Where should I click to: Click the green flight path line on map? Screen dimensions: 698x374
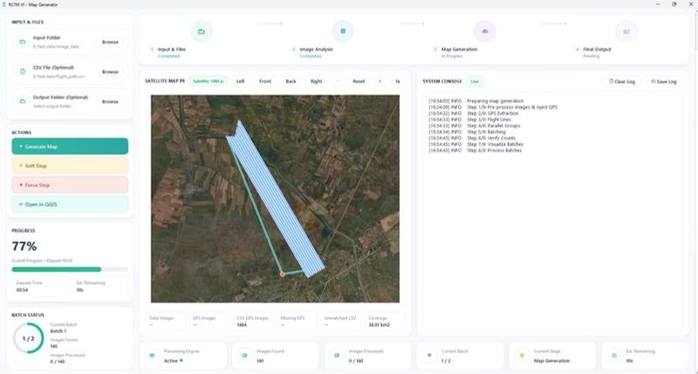(257, 209)
